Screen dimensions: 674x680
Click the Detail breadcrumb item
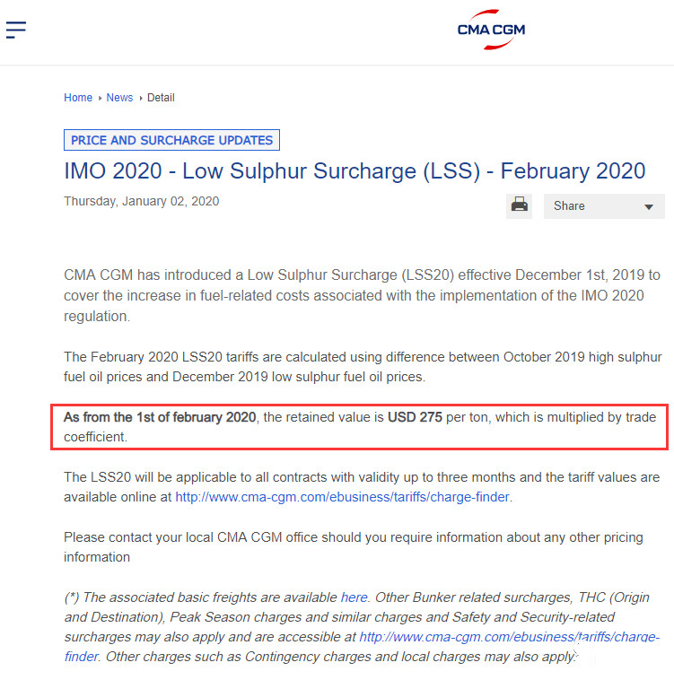click(x=161, y=98)
